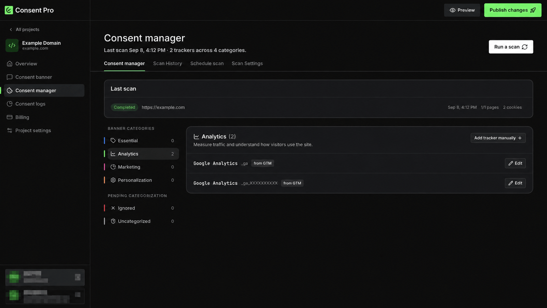Open Consent logs in the sidebar
Viewport: 547px width, 308px height.
tap(44, 104)
